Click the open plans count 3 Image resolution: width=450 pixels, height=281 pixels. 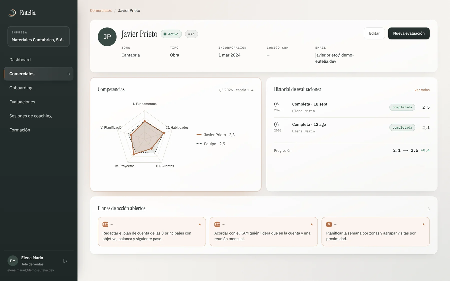428,209
